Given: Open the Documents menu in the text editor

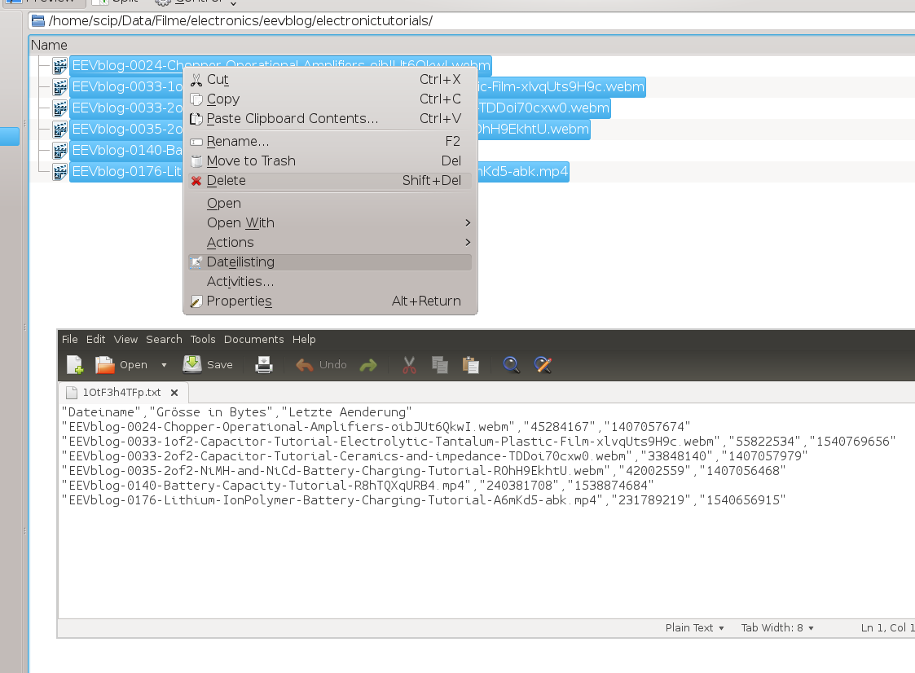Looking at the screenshot, I should [254, 339].
